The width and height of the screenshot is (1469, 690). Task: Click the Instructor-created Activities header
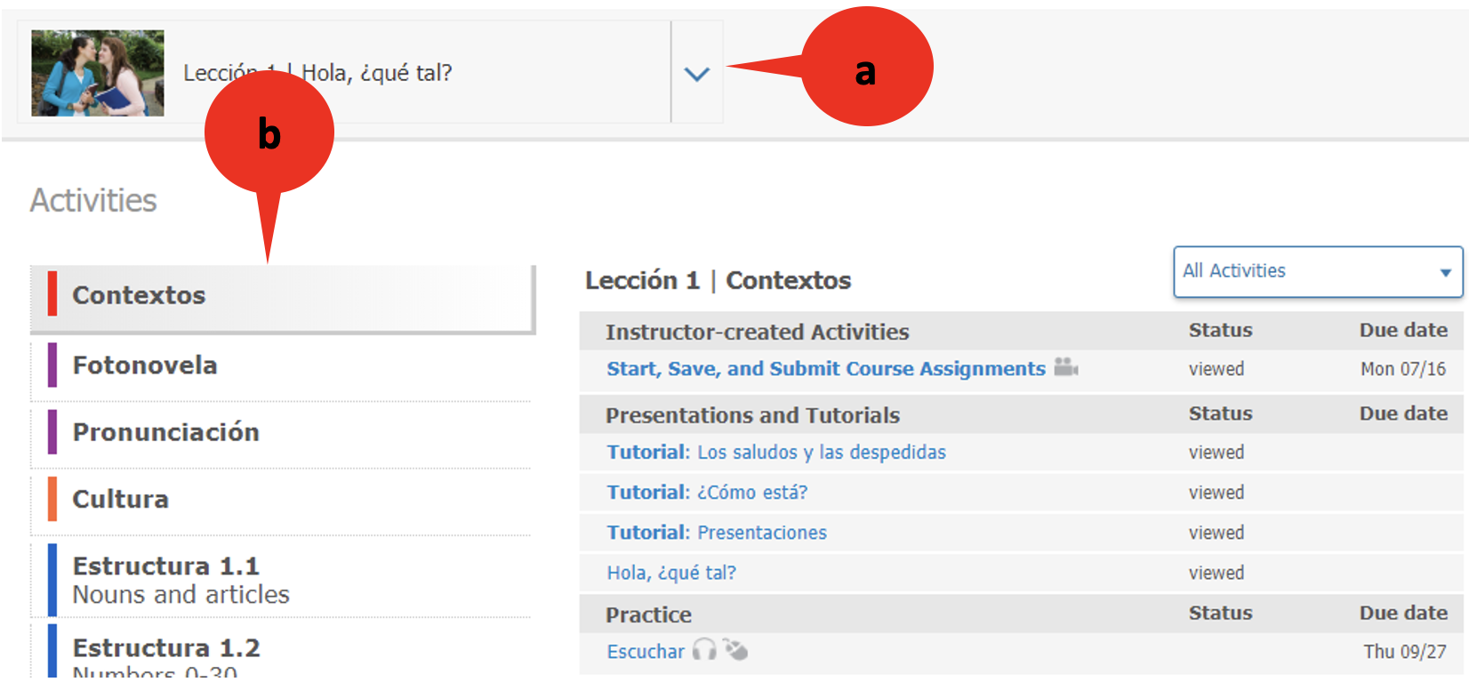[758, 332]
